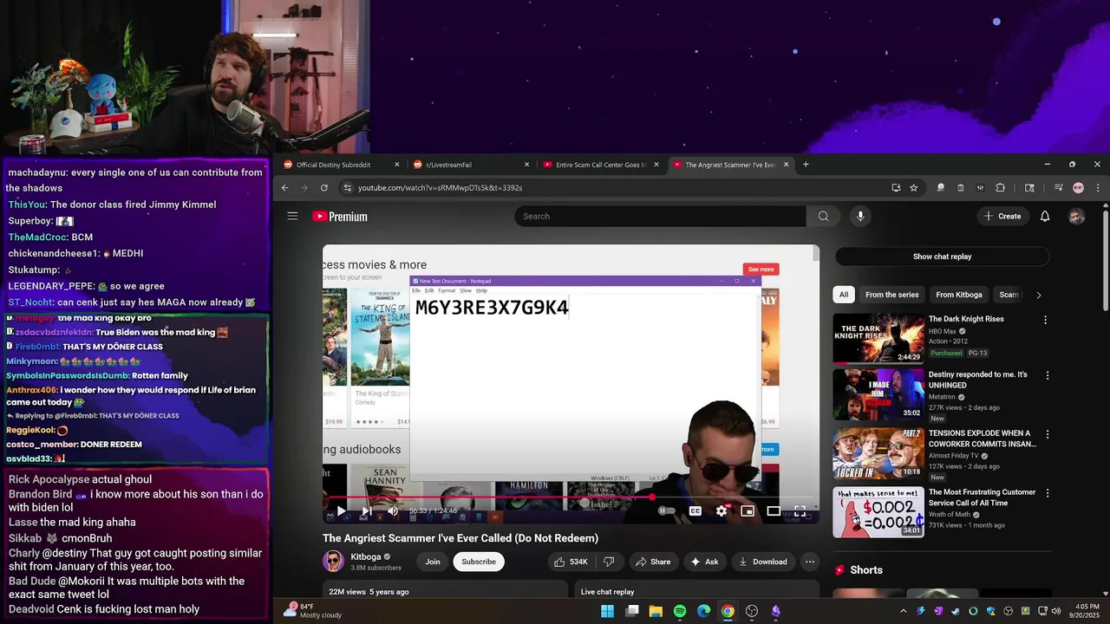Click Show chat replay button

point(942,257)
